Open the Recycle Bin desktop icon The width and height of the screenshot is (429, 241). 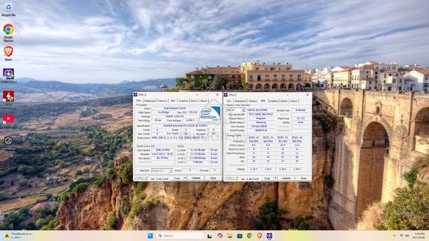pos(8,9)
